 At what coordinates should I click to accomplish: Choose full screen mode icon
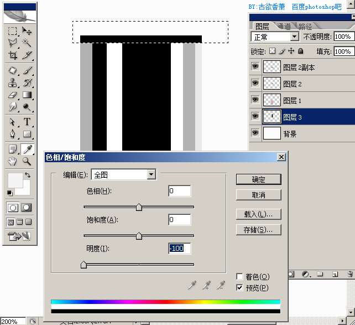29,222
